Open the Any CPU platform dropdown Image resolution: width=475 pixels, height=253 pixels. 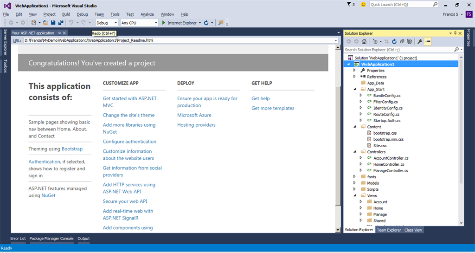[156, 23]
